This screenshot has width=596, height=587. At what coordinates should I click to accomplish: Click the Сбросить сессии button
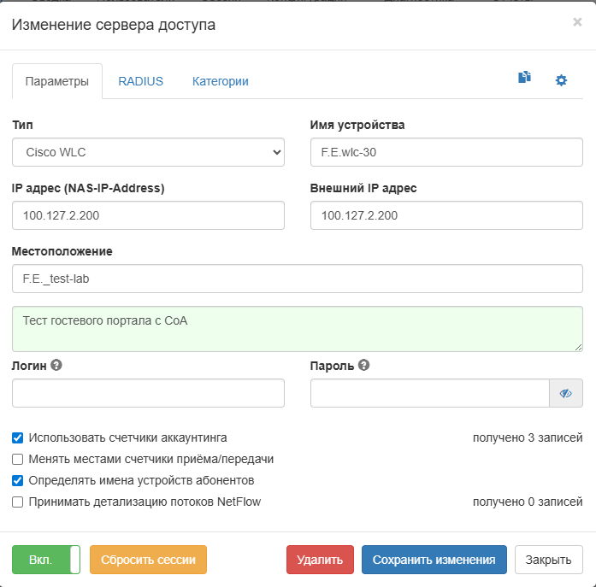(148, 561)
